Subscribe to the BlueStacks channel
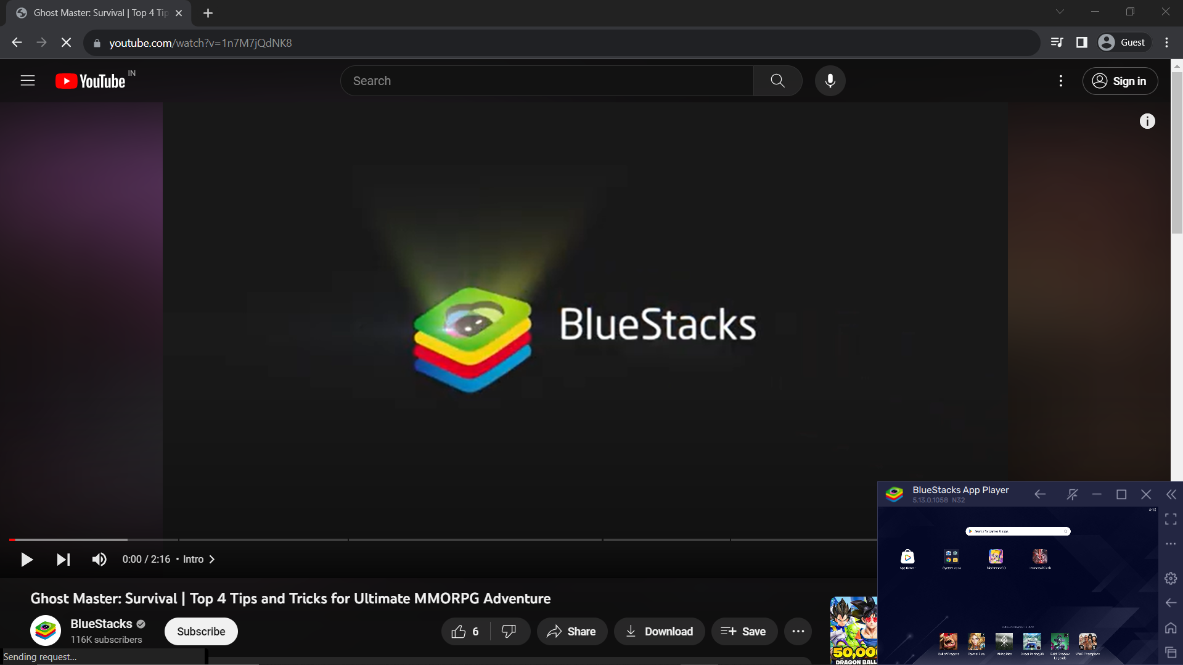1183x665 pixels. [200, 631]
